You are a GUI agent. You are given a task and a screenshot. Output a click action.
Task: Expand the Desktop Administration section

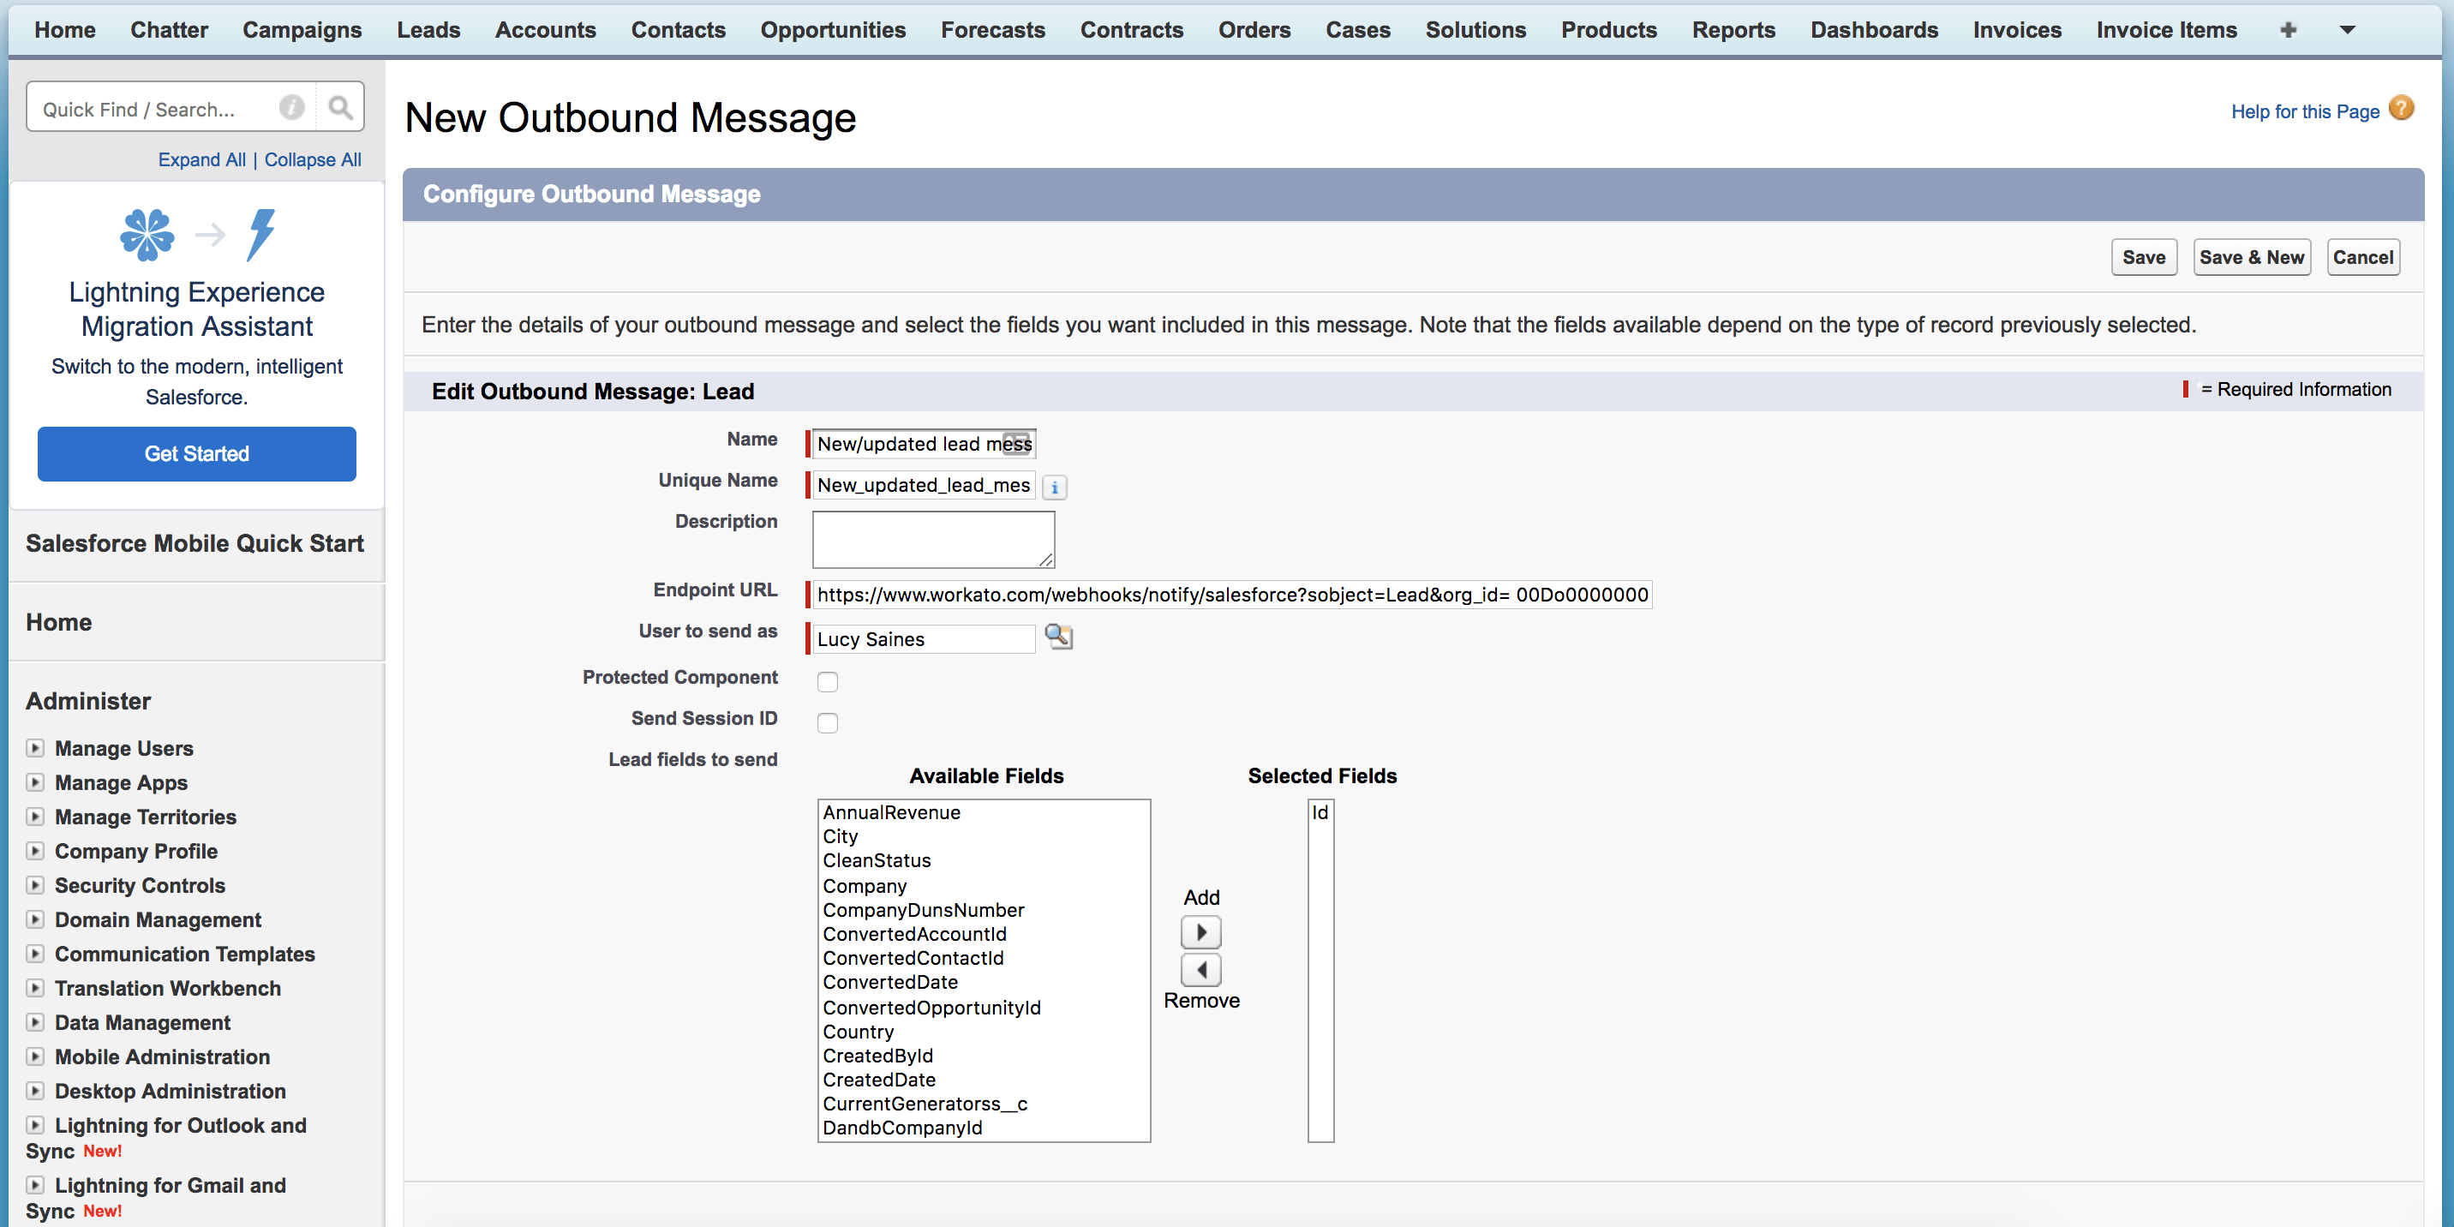tap(35, 1091)
